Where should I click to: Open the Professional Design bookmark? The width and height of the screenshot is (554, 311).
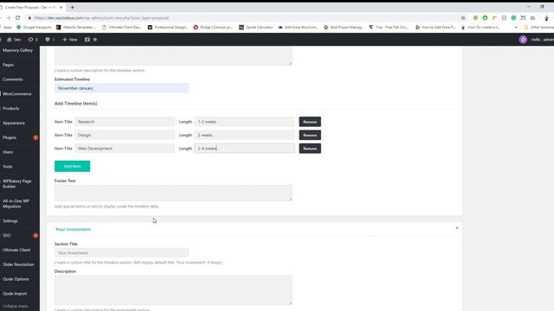point(168,27)
